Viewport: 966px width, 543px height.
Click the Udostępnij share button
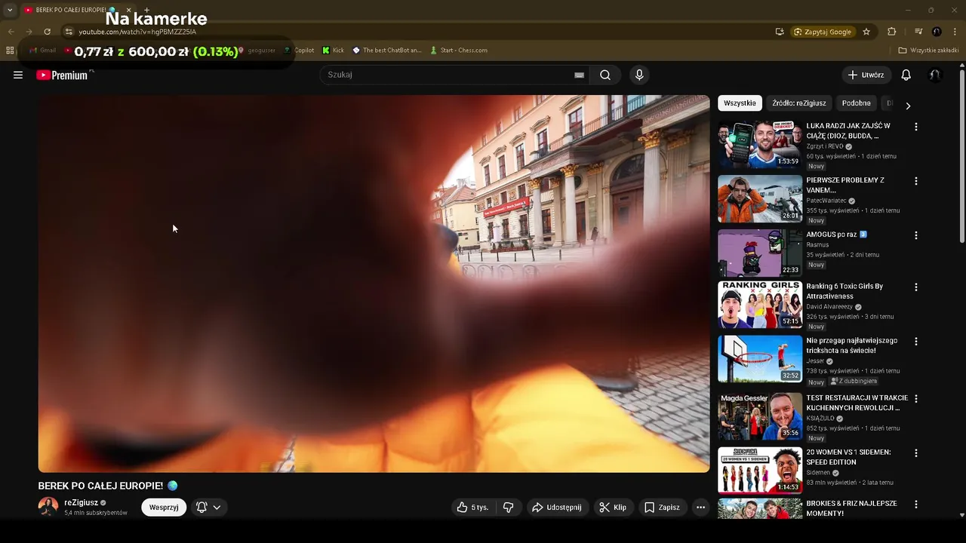coord(557,508)
